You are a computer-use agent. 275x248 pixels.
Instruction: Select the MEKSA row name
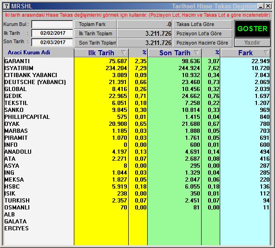point(14,180)
